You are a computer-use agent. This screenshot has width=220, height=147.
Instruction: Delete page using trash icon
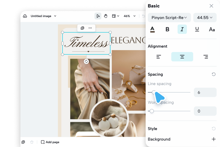pos(32,142)
